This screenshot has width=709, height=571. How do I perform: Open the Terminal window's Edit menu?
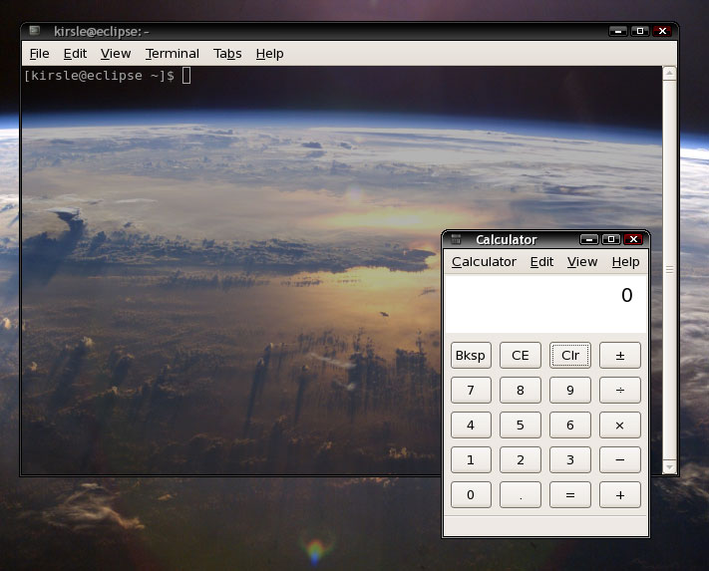pos(75,54)
